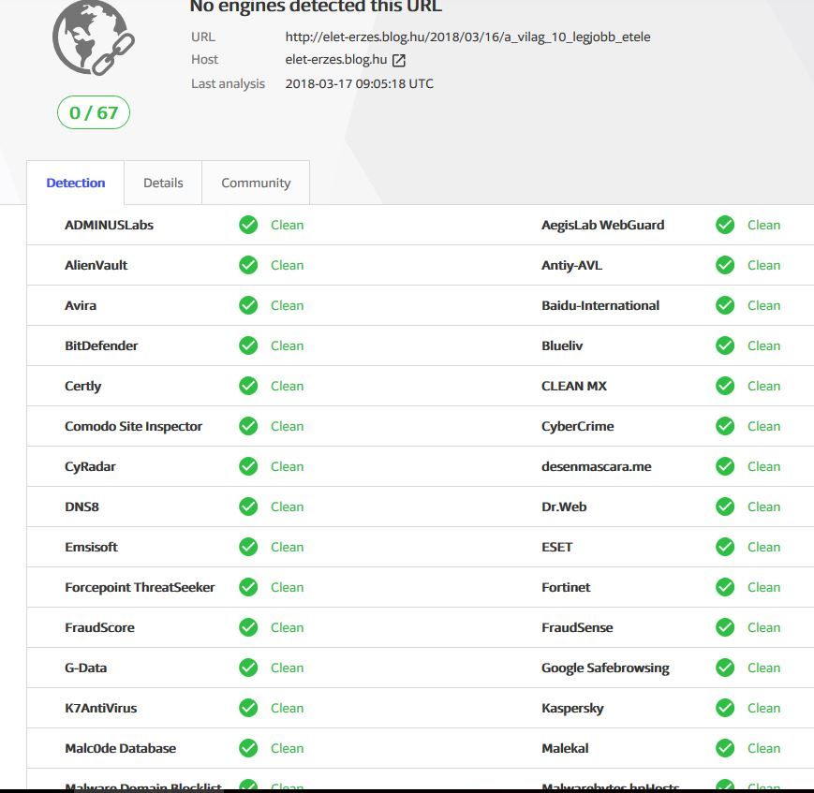This screenshot has width=814, height=793.
Task: Click the last analysis timestamp
Action: [359, 83]
